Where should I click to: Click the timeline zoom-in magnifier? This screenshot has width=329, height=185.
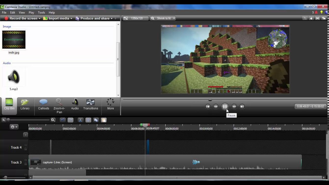click(x=53, y=120)
